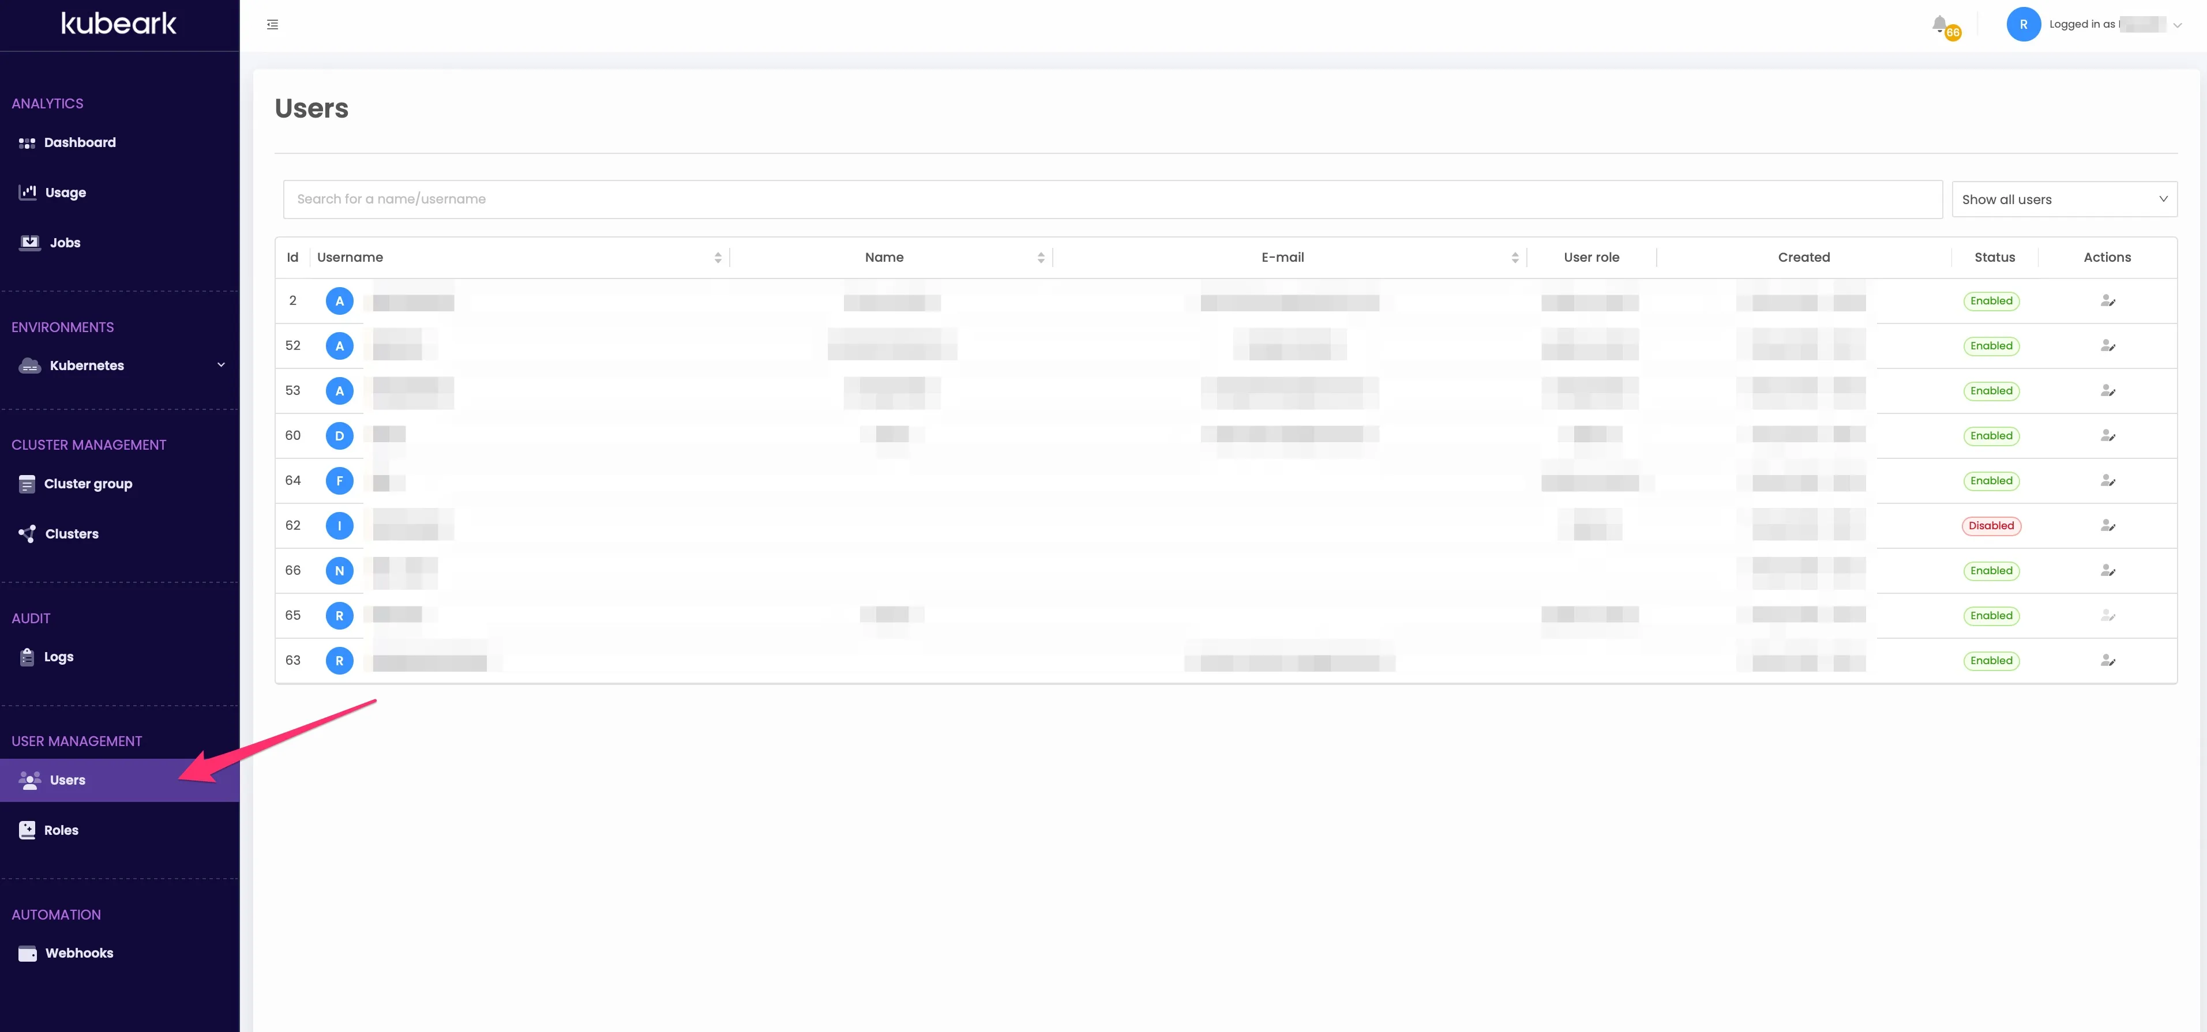Edit user with Id 2
Image resolution: width=2207 pixels, height=1032 pixels.
[2108, 300]
